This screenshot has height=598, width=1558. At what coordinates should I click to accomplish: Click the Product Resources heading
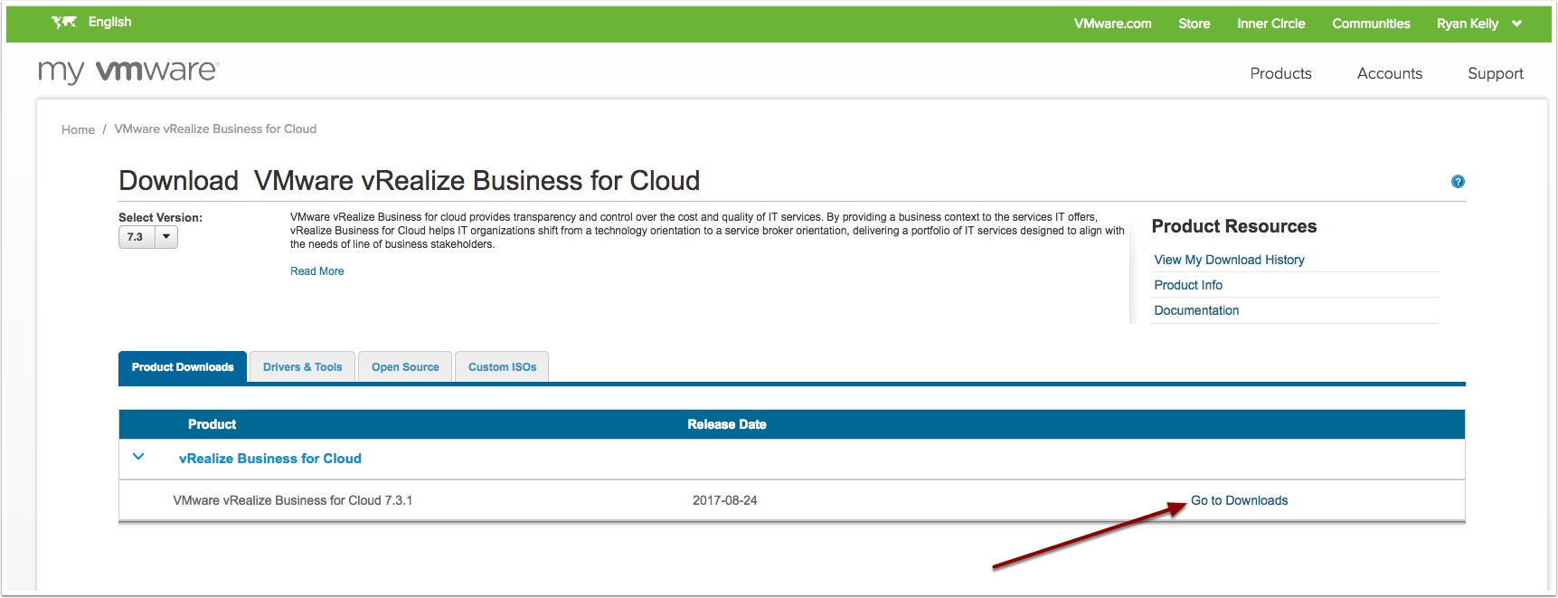pyautogui.click(x=1234, y=226)
